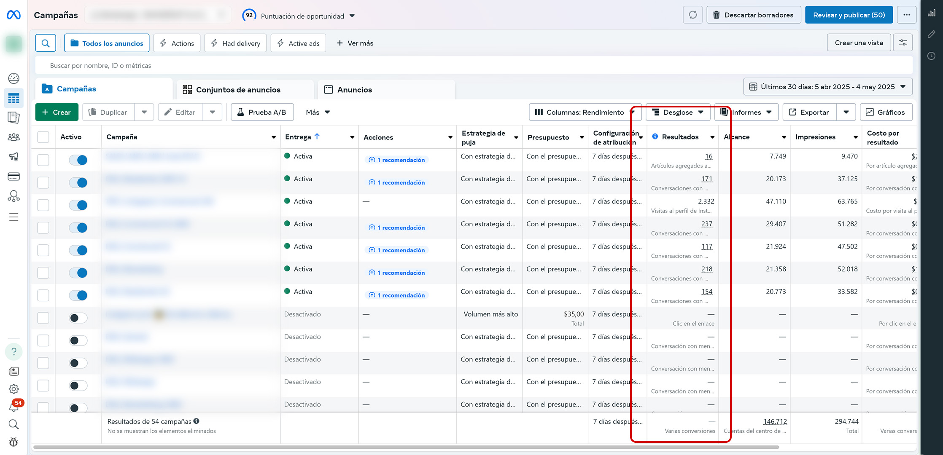Viewport: 943px width, 455px height.
Task: Open the help question mark icon
Action: point(13,351)
